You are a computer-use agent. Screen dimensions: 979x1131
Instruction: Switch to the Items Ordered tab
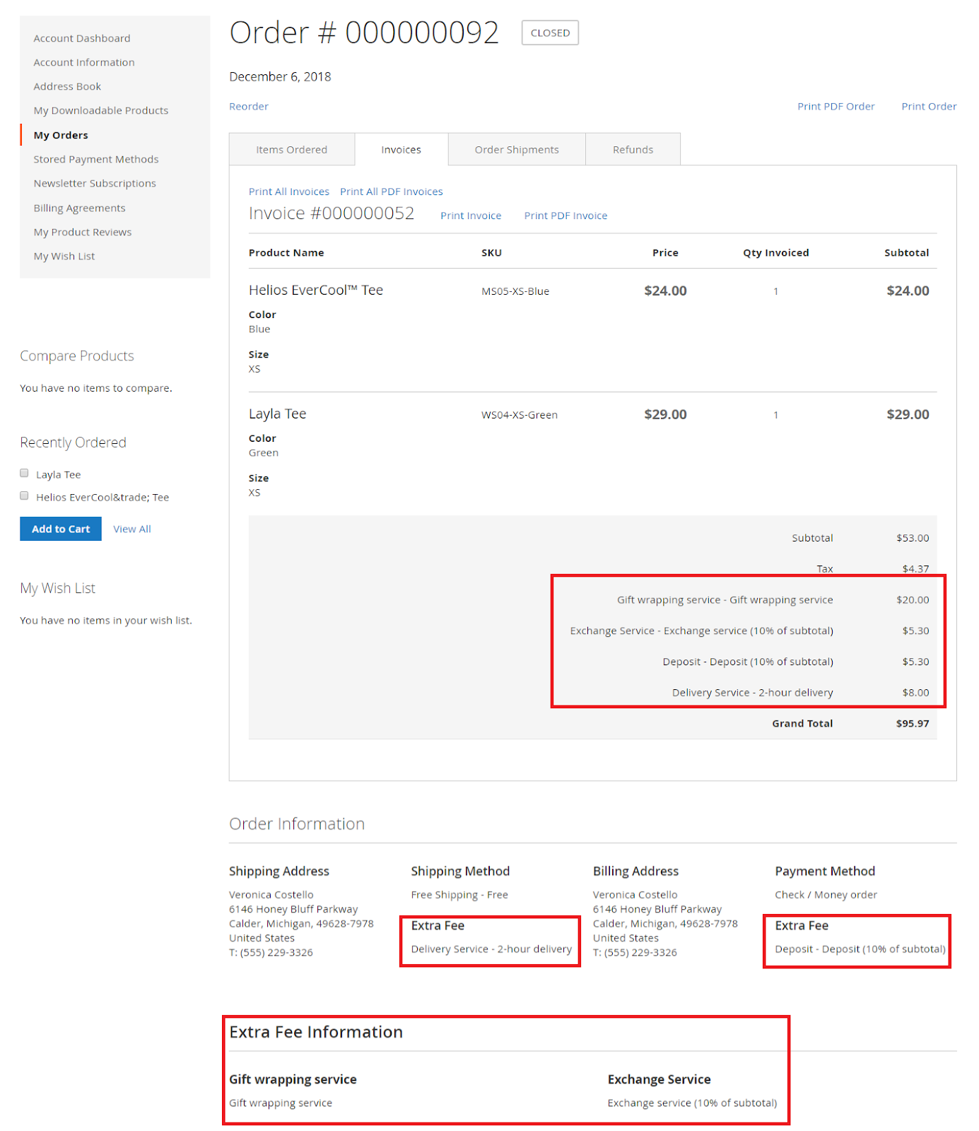[291, 150]
